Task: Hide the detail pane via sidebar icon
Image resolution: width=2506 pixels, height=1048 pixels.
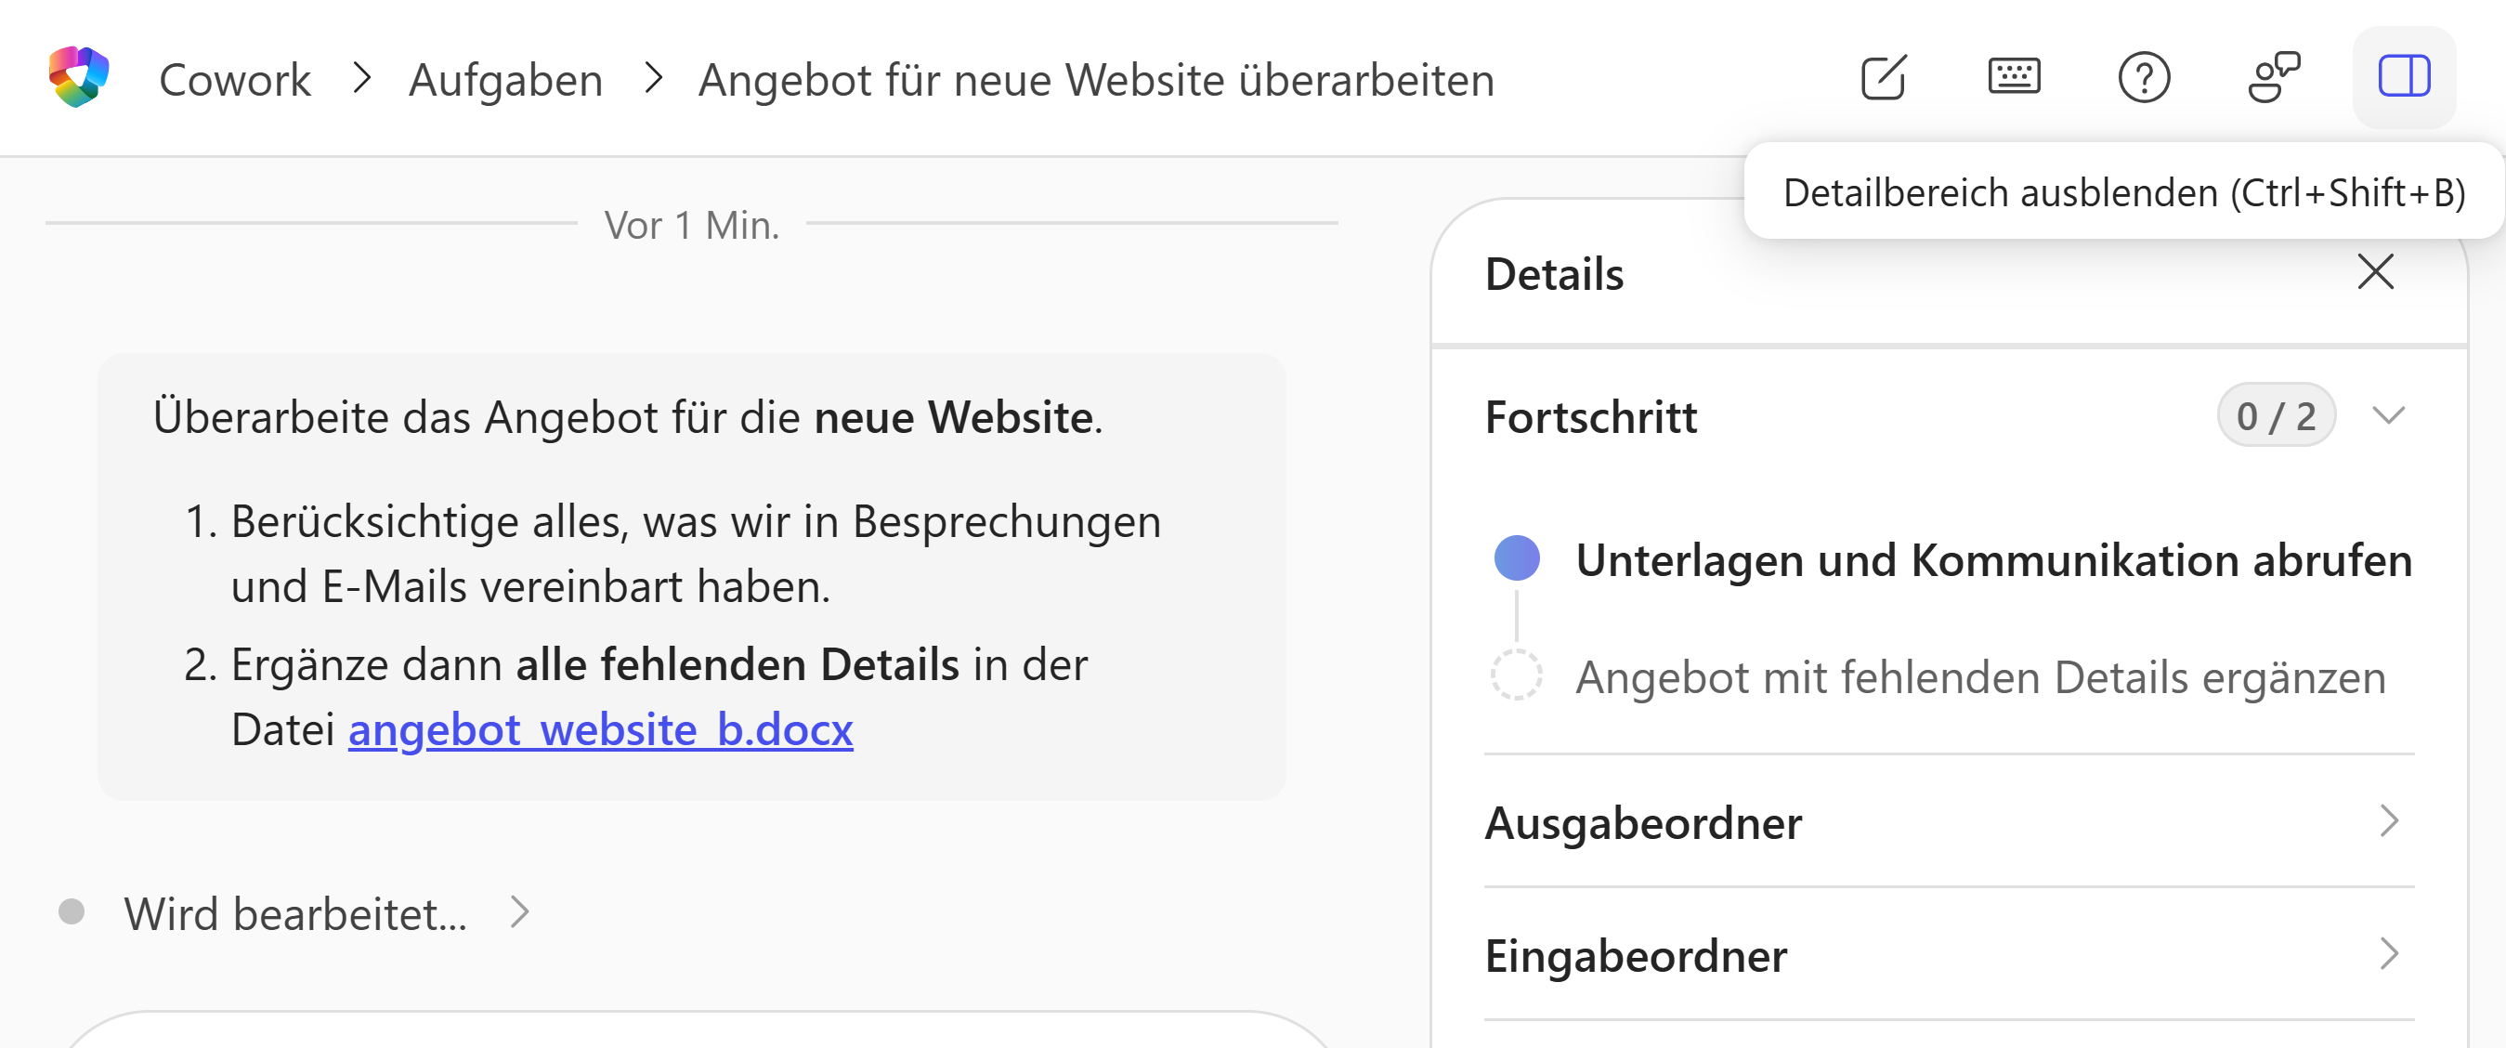Action: [2404, 77]
